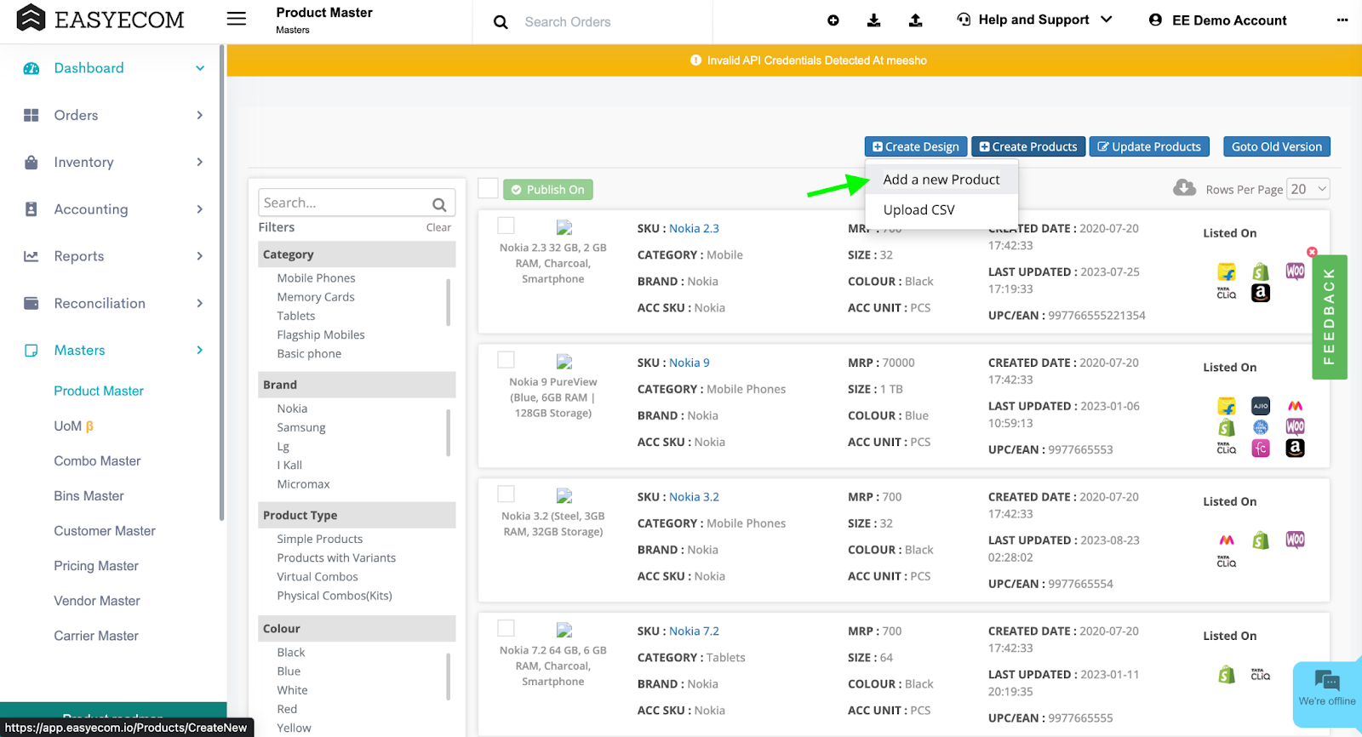Click the WooCommerce icon for Nokia 9

pyautogui.click(x=1295, y=426)
